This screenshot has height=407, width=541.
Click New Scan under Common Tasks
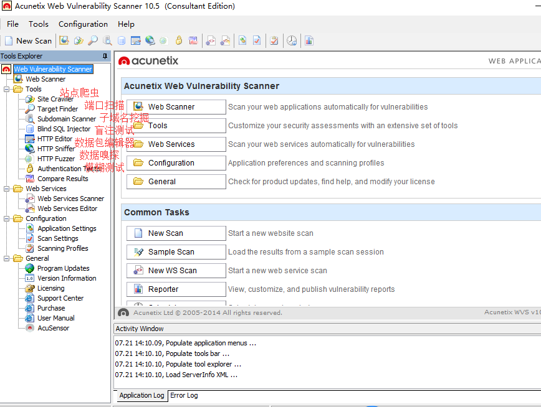tap(176, 233)
